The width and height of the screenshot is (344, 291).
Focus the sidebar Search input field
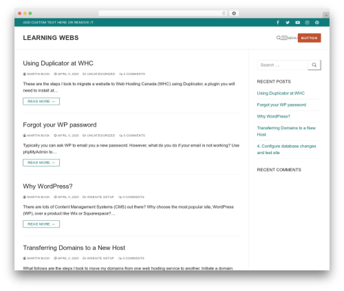pyautogui.click(x=282, y=65)
